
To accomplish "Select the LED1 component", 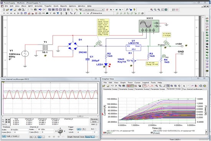I will (106, 64).
